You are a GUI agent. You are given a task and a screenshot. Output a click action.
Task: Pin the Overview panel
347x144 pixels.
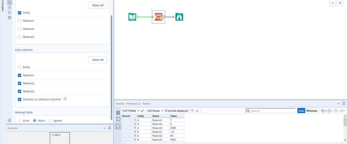[109, 128]
